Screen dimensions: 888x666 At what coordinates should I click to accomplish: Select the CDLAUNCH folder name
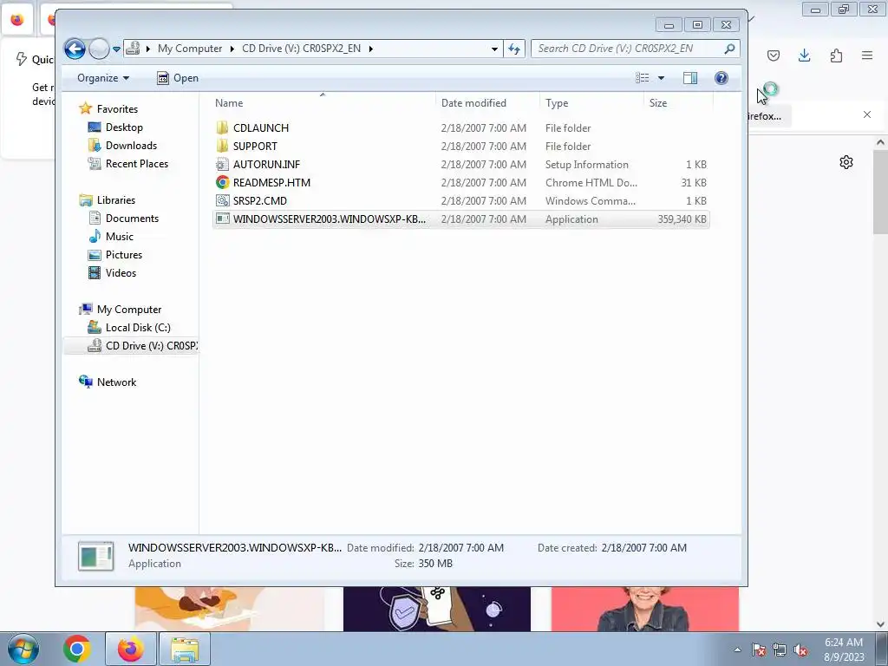click(x=261, y=128)
